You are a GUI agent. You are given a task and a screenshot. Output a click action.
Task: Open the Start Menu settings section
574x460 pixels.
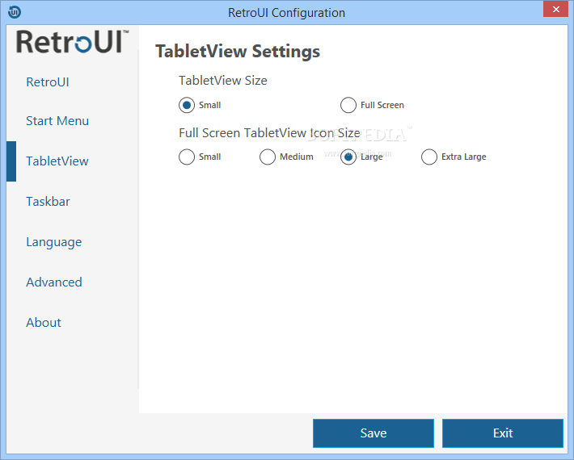click(x=57, y=120)
